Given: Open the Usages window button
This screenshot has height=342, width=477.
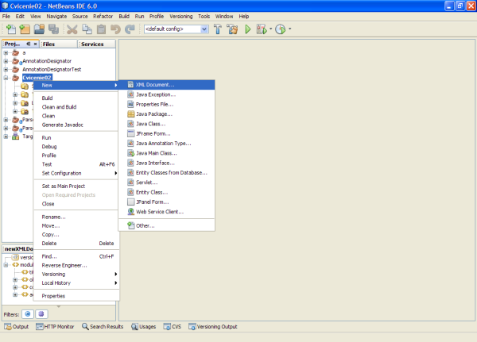Looking at the screenshot, I should (x=144, y=326).
